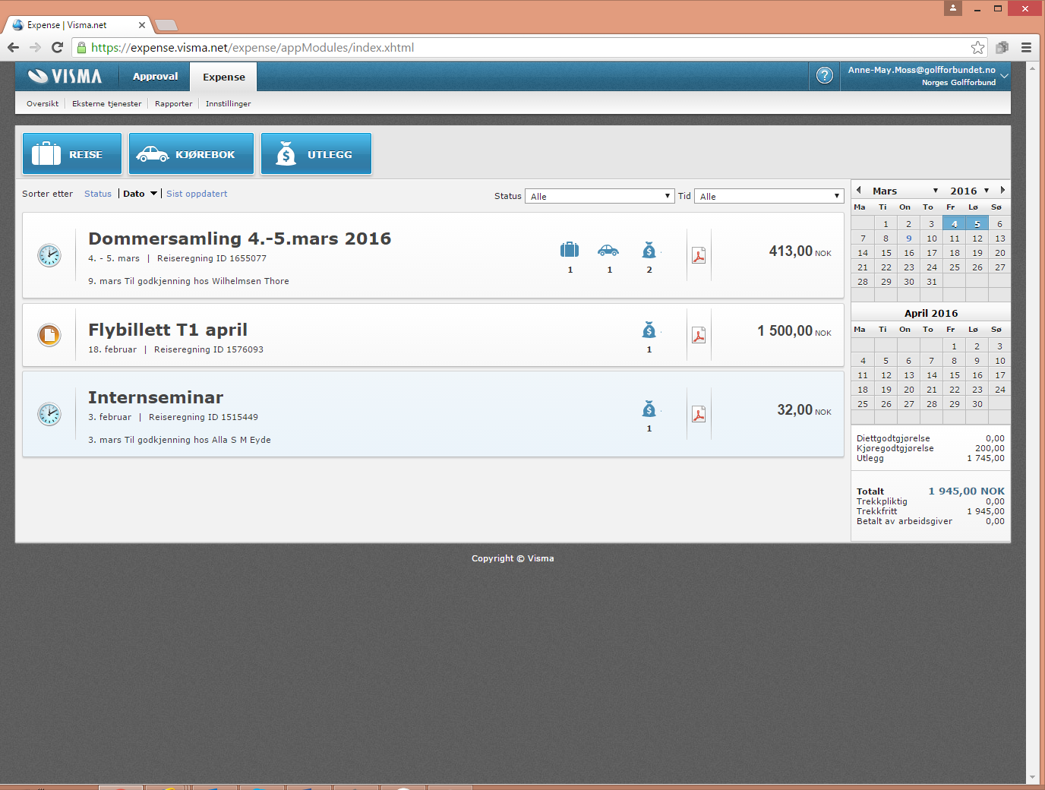
Task: Open Chrome menu hamburger icon
Action: tap(1026, 47)
